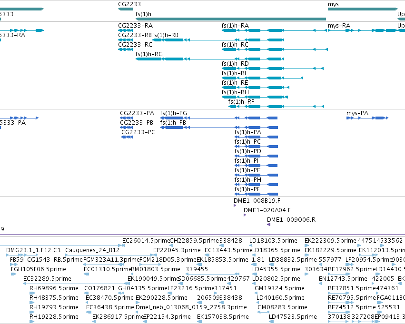Image resolution: width=405 pixels, height=324 pixels.
Task: Click the EK222309.5prime EST label
Action: [x=330, y=241]
